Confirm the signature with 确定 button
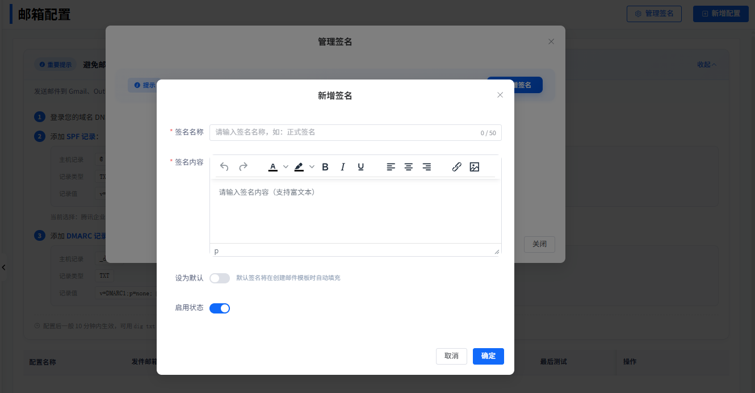Viewport: 755px width, 393px height. (x=488, y=356)
